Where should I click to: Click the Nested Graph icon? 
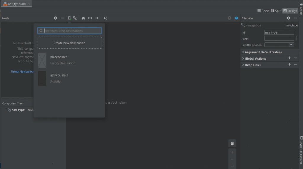tap(75, 18)
